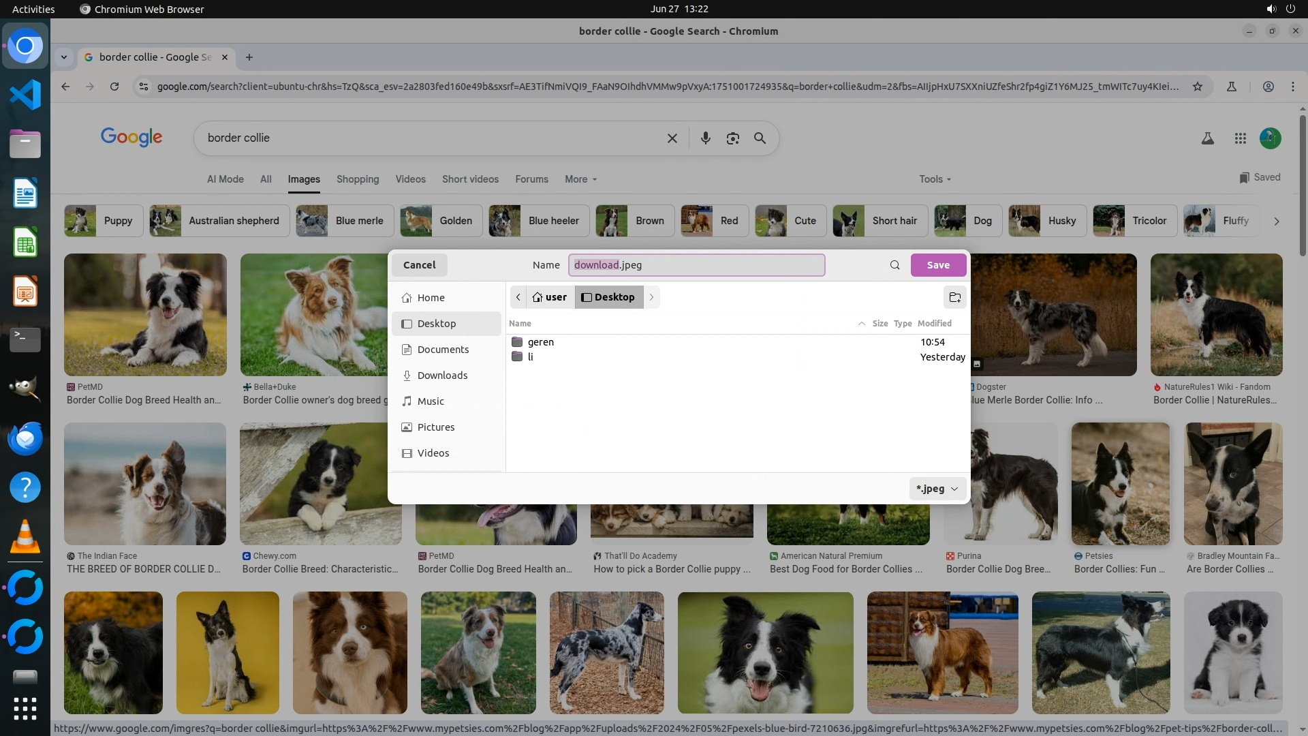Click the voice search microphone icon

tap(705, 138)
